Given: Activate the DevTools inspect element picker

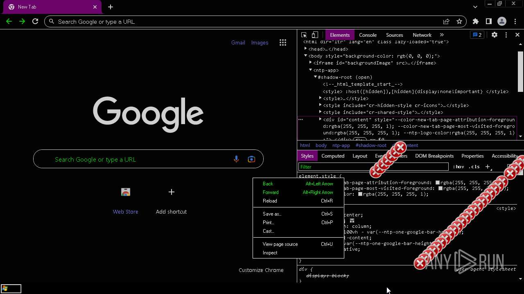Looking at the screenshot, I should [304, 35].
